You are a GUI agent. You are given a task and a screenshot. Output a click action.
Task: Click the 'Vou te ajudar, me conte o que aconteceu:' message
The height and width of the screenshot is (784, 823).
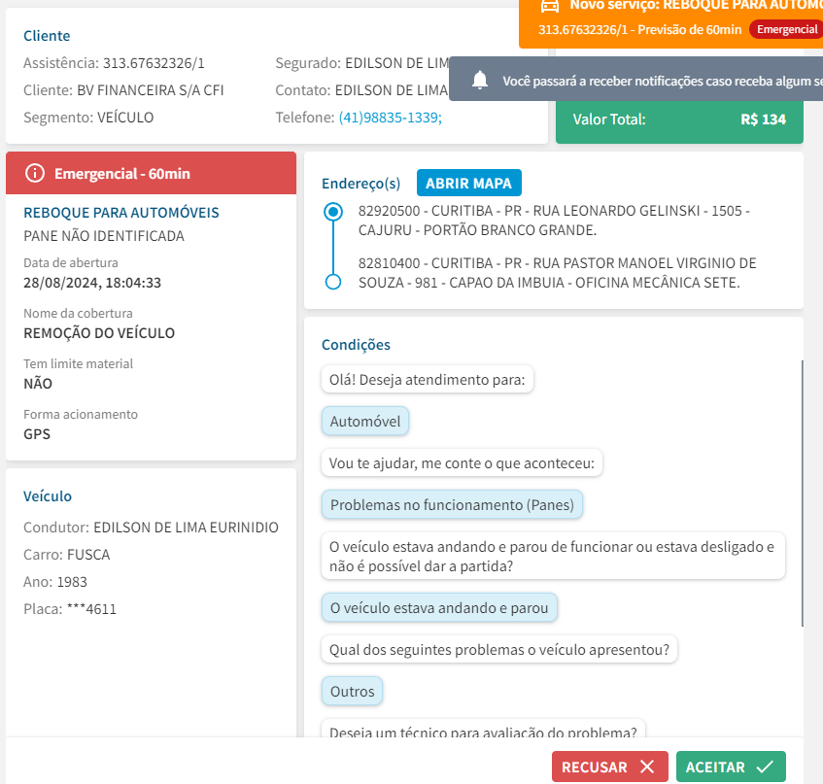(462, 462)
